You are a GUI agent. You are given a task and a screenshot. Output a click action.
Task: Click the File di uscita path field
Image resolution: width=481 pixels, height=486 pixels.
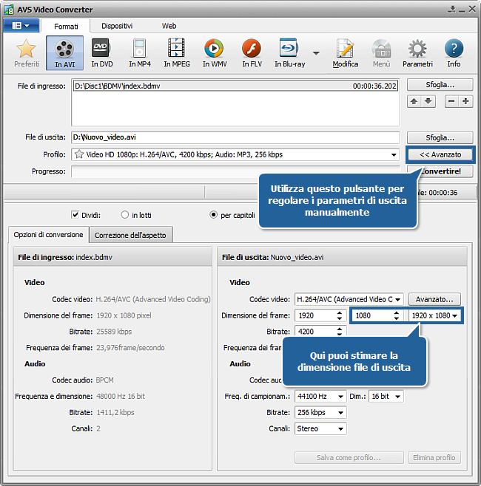coord(235,137)
